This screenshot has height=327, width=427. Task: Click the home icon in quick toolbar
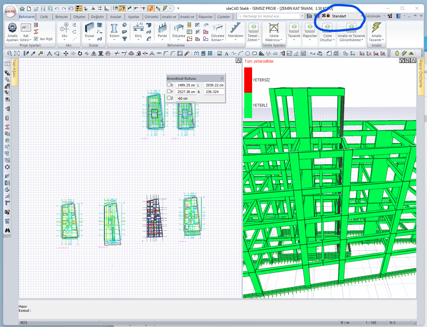click(x=22, y=9)
